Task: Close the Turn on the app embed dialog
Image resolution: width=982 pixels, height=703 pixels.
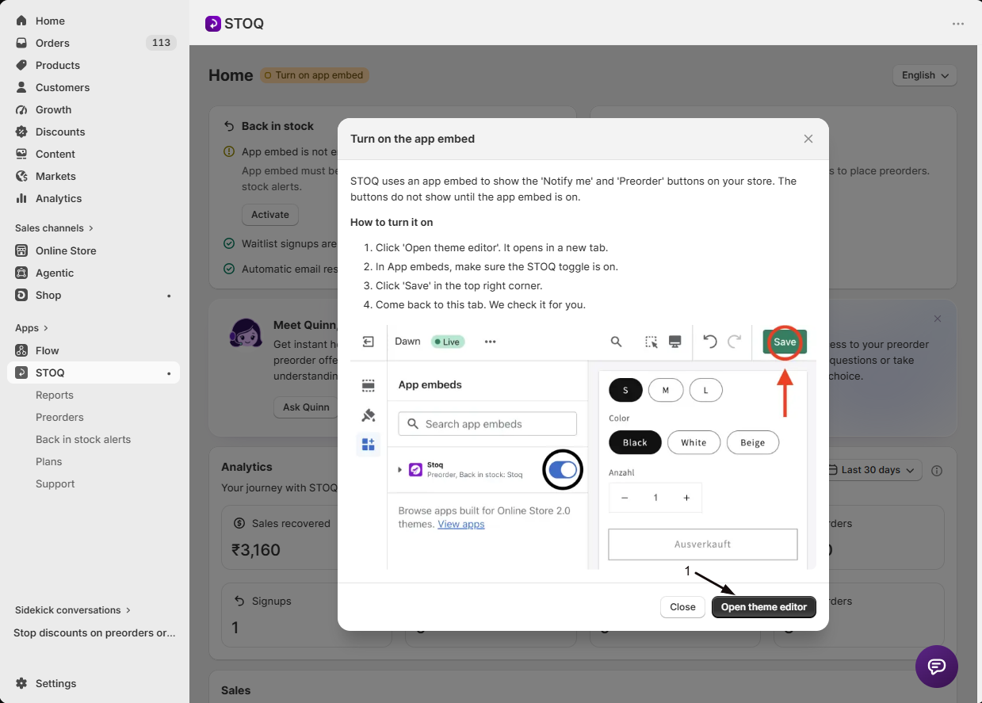Action: pos(808,139)
